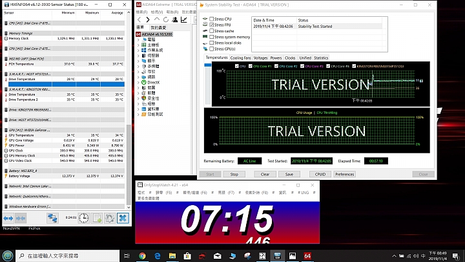Switch to Powers tab
Image resolution: width=465 pixels, height=262 pixels.
(276, 58)
